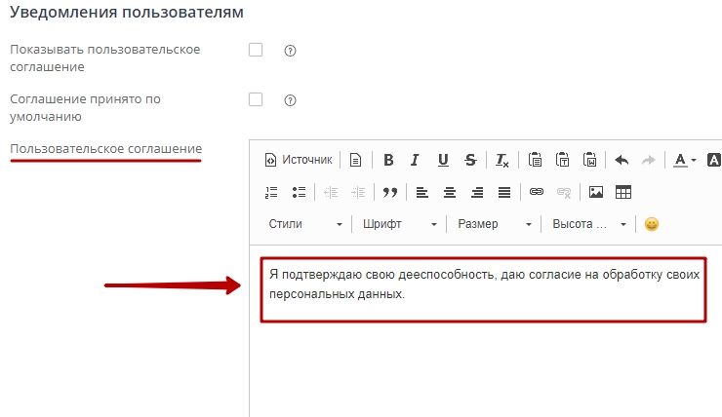Viewport: 722px width, 417px height.
Task: Decrease the indent
Action: point(331,192)
